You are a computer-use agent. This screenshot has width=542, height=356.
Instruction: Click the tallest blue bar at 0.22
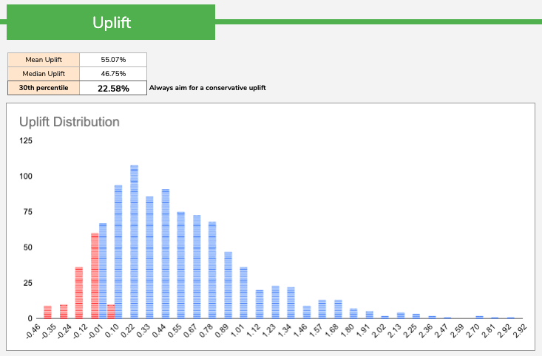(134, 242)
